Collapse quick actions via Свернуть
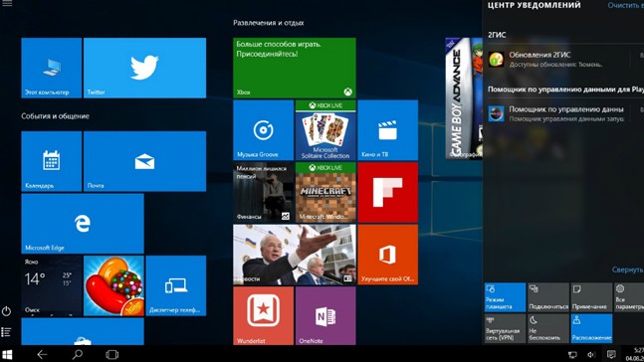644x362 pixels. (x=627, y=270)
